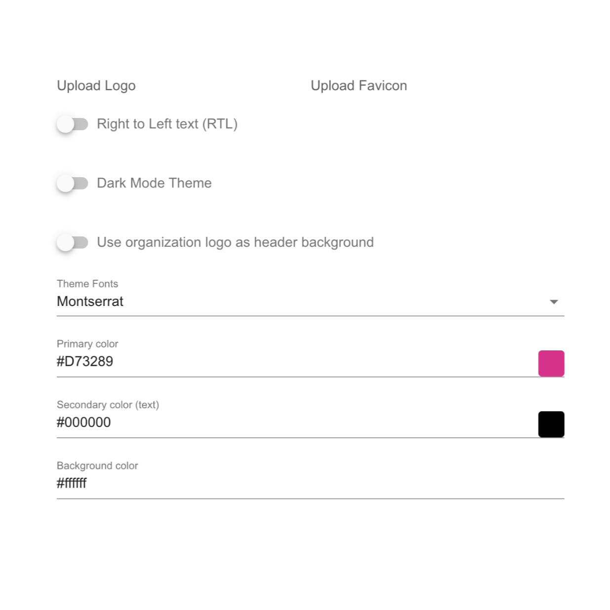The height and width of the screenshot is (610, 610).
Task: Toggle the Right to Left text switch
Action: [72, 124]
